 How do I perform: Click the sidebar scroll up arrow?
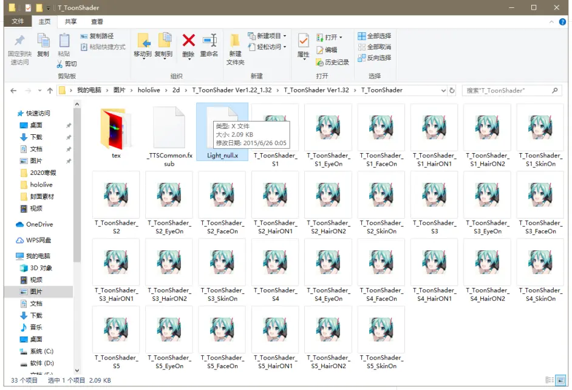[77, 104]
